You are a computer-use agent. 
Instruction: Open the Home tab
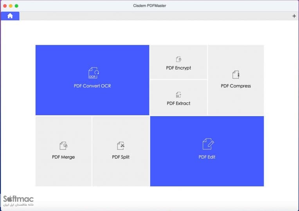[10, 16]
